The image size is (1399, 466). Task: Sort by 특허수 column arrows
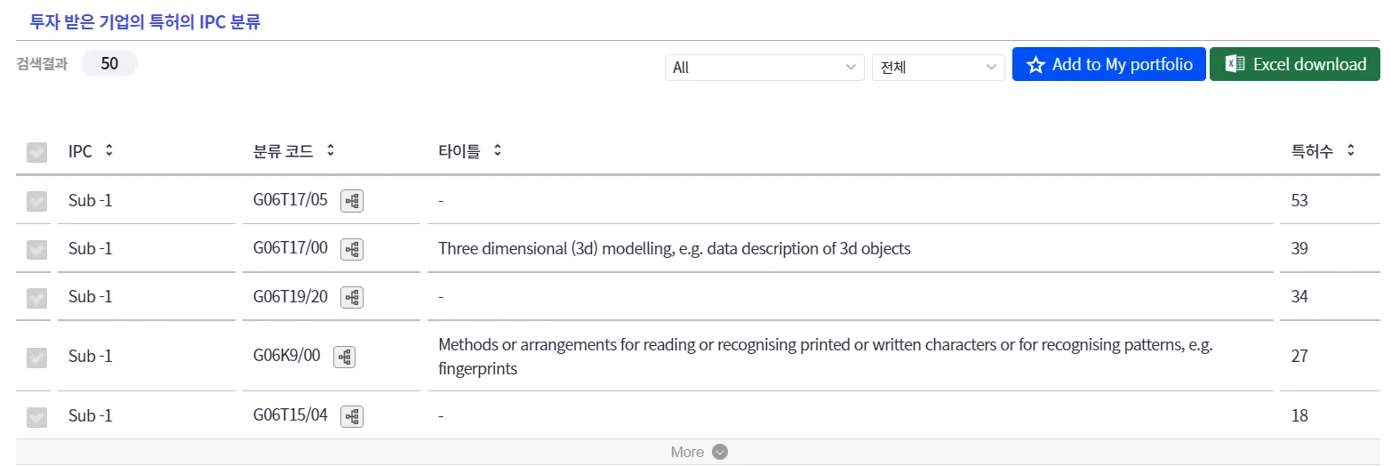[1351, 150]
